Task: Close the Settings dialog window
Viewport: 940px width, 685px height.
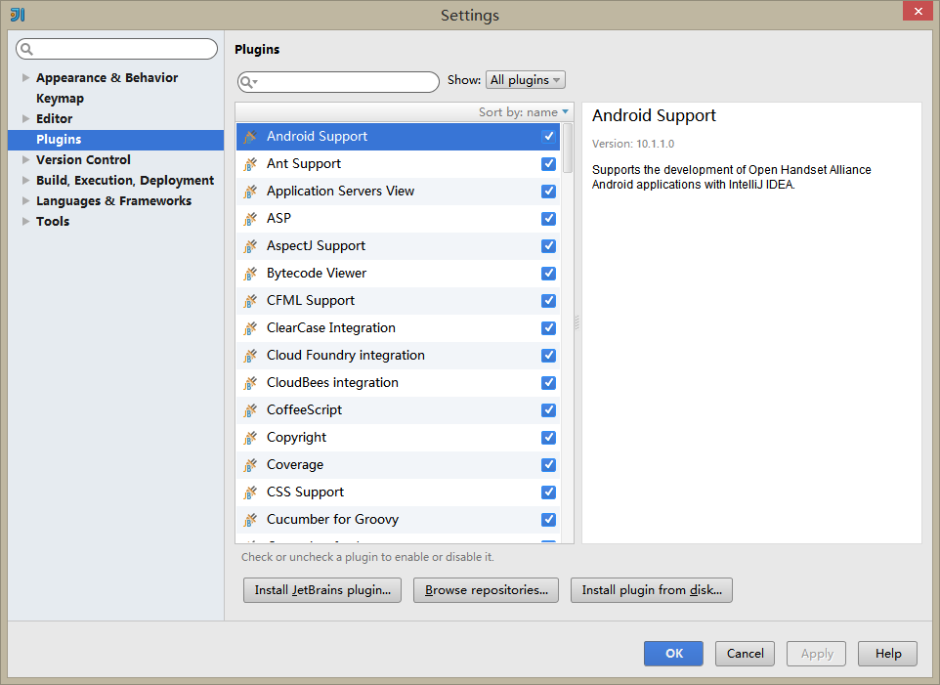Action: click(x=919, y=12)
